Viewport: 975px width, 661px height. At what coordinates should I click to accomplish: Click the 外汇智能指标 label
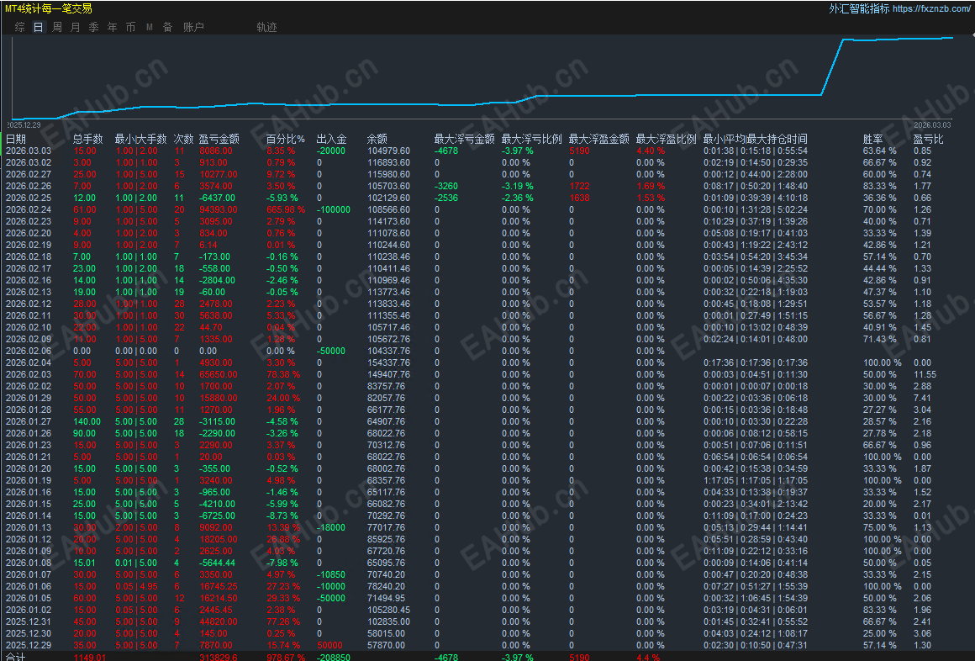pos(859,8)
